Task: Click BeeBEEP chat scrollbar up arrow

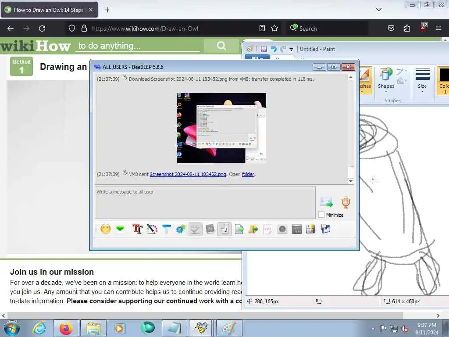Action: point(351,77)
